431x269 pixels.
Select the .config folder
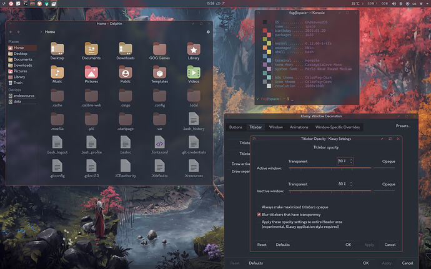click(159, 98)
